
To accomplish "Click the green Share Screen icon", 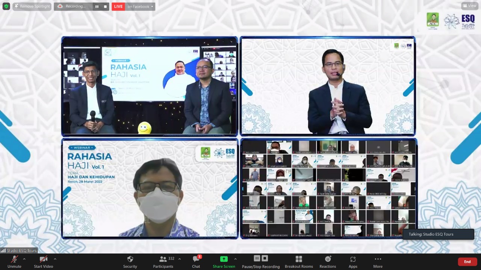I will [224, 259].
